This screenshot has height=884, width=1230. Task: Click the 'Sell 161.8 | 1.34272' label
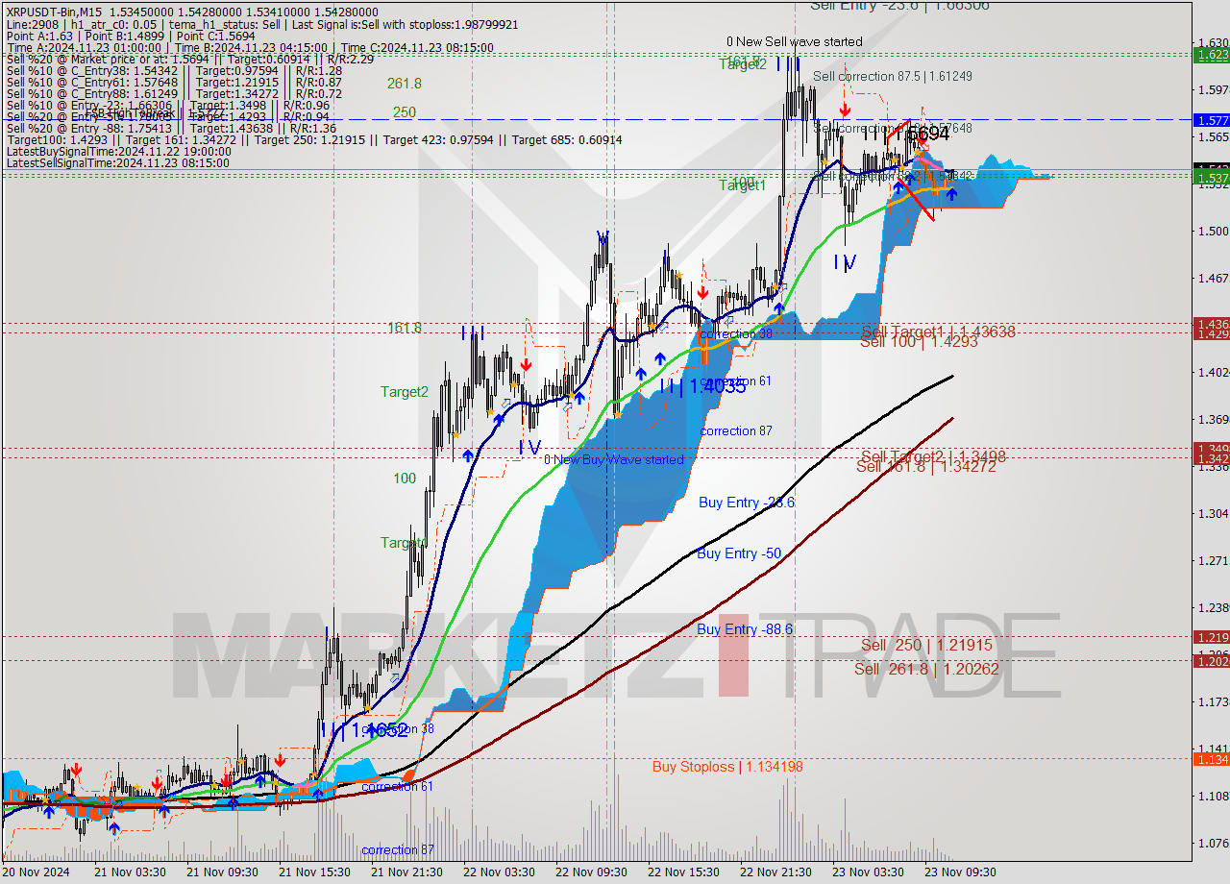click(926, 466)
